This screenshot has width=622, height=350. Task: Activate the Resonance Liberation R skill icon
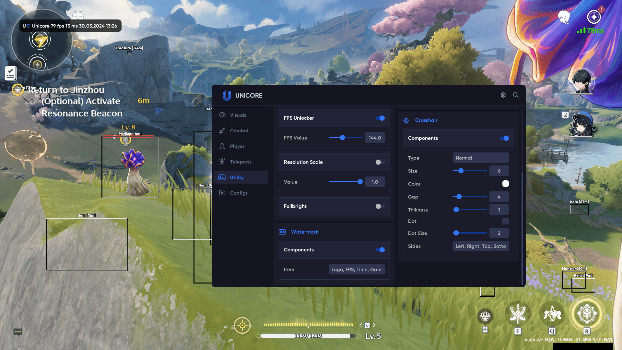point(587,314)
